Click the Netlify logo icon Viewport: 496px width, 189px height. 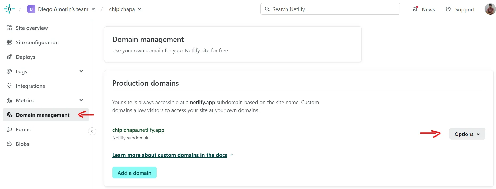pos(9,9)
